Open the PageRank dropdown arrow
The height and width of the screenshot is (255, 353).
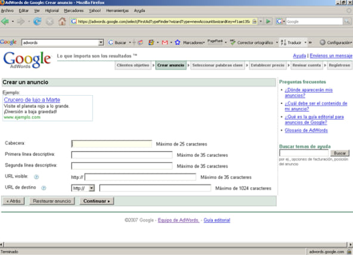225,42
